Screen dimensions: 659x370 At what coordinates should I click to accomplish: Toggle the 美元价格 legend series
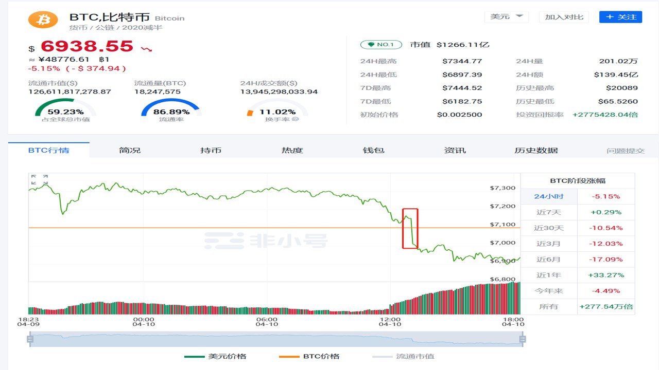215,356
